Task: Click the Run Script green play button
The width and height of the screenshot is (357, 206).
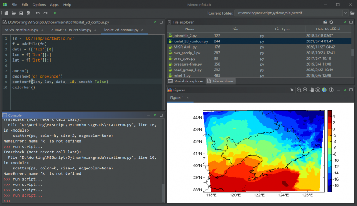Action: [x=55, y=13]
